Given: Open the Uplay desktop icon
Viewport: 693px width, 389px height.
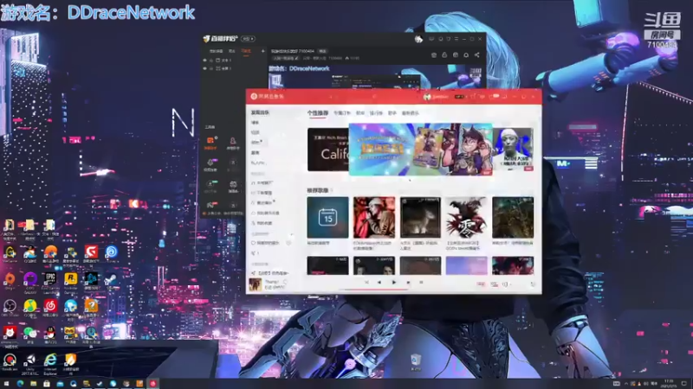Looking at the screenshot, I should point(112,253).
